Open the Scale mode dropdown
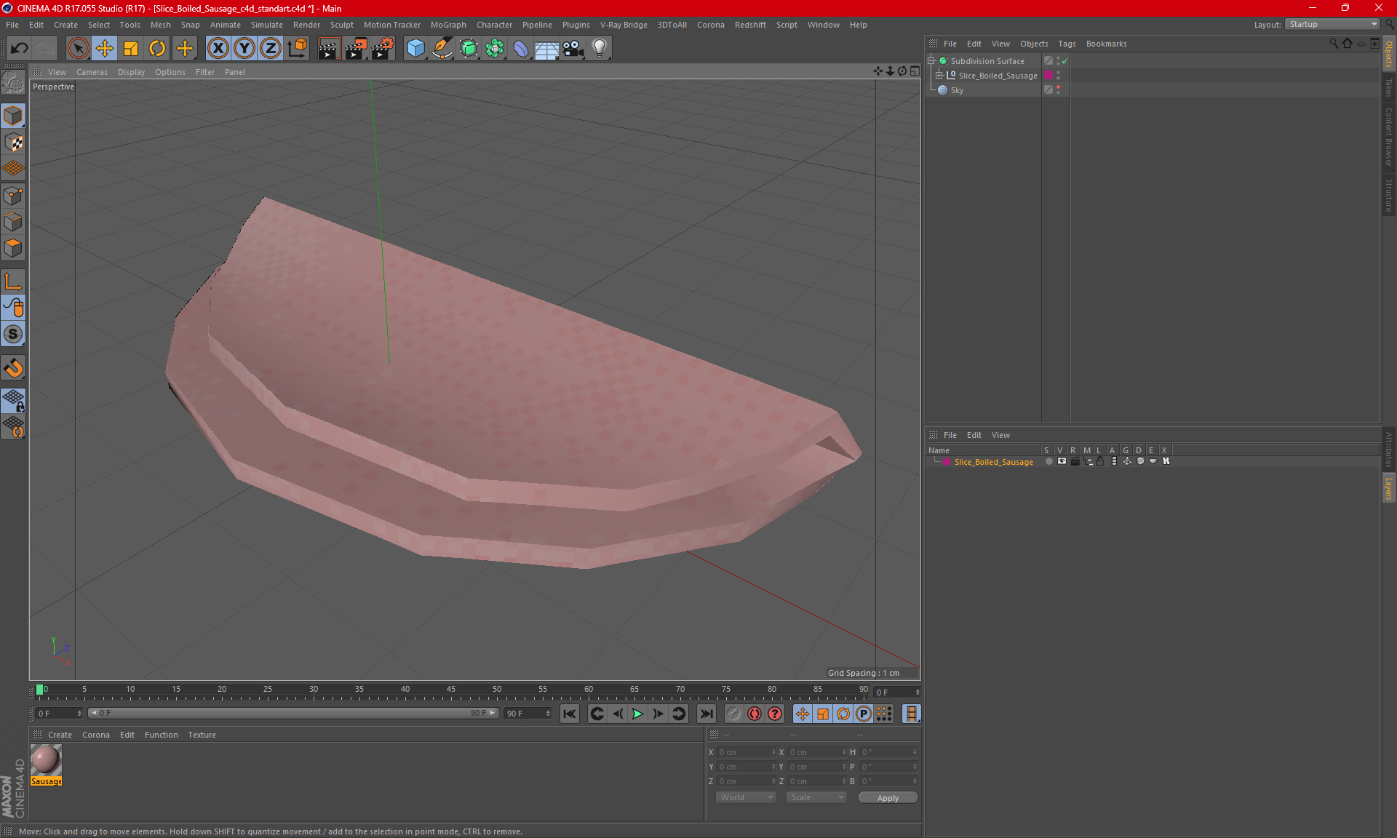Screen dimensions: 1397x838 point(816,797)
